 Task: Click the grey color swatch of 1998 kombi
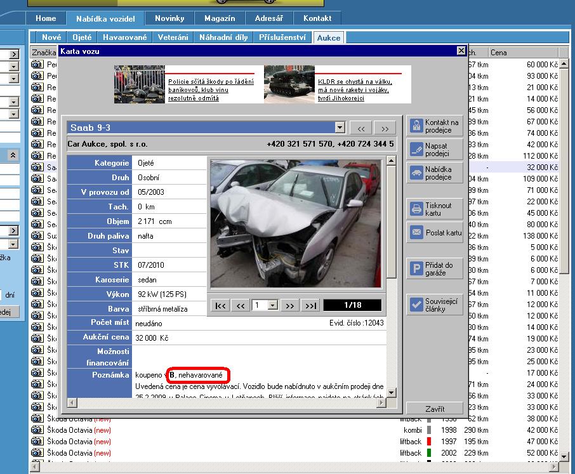pos(429,430)
